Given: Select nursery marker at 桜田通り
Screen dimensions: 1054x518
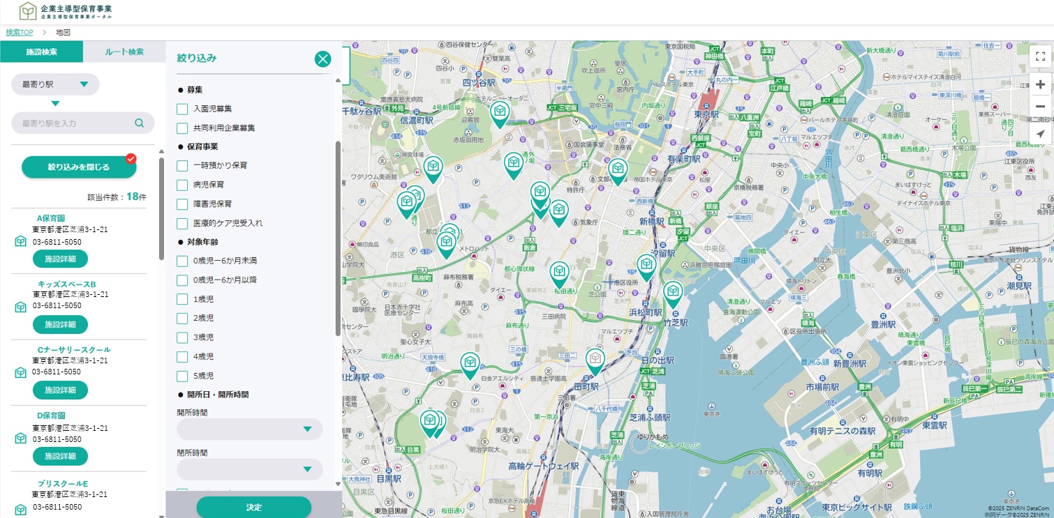Looking at the screenshot, I should point(559,275).
